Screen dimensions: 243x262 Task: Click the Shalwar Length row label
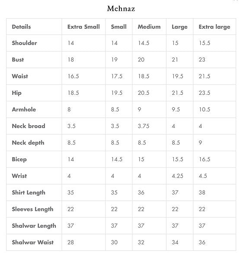[34, 226]
